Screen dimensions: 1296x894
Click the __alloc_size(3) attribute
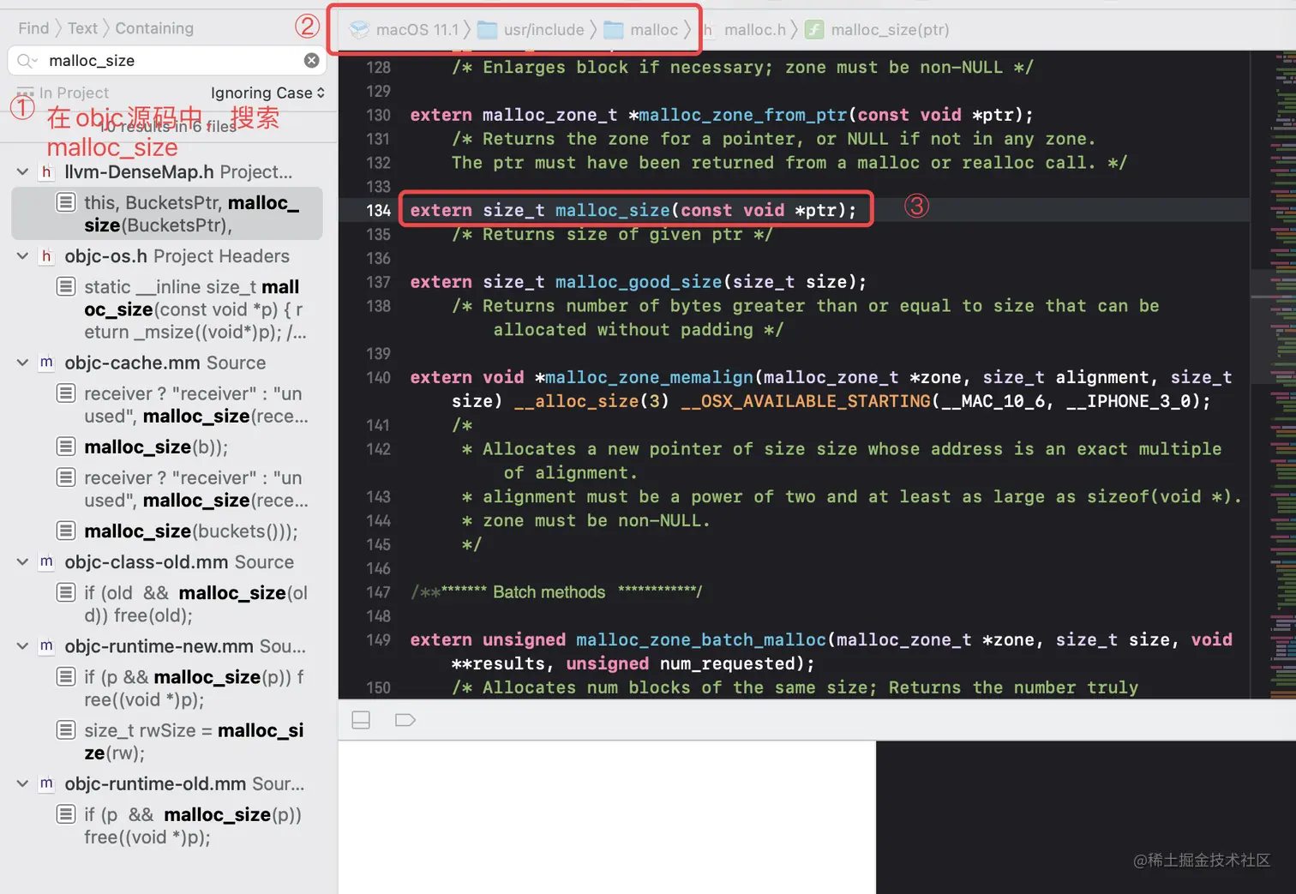(591, 401)
